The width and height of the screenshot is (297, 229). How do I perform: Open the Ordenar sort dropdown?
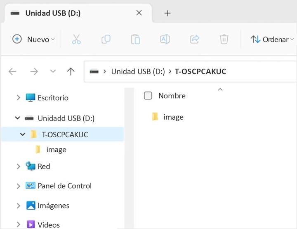tap(272, 39)
